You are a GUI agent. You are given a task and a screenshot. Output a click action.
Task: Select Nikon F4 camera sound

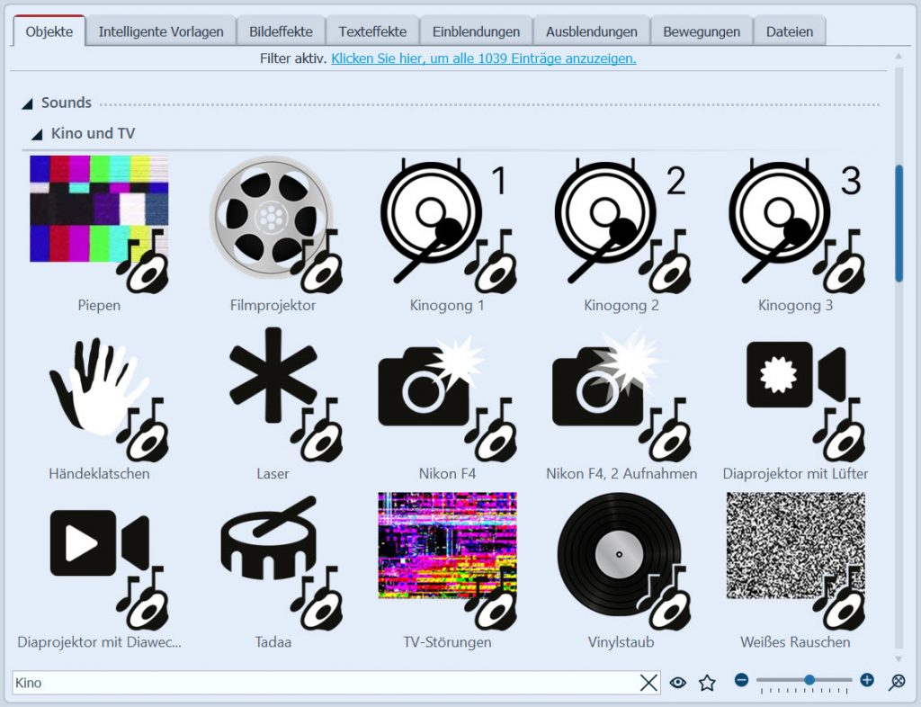(446, 391)
